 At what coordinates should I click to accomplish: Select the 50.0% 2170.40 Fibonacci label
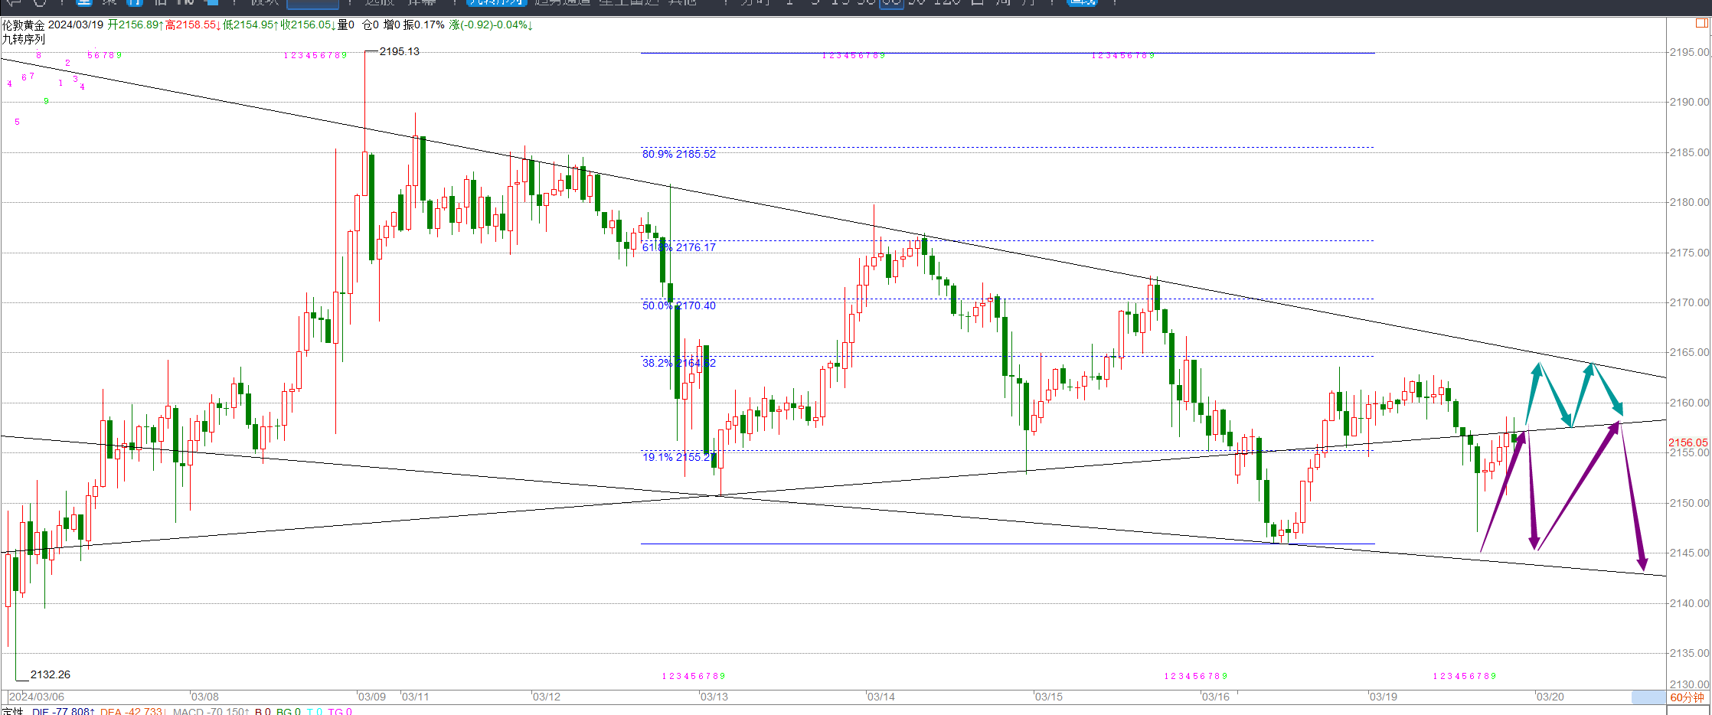[x=678, y=305]
